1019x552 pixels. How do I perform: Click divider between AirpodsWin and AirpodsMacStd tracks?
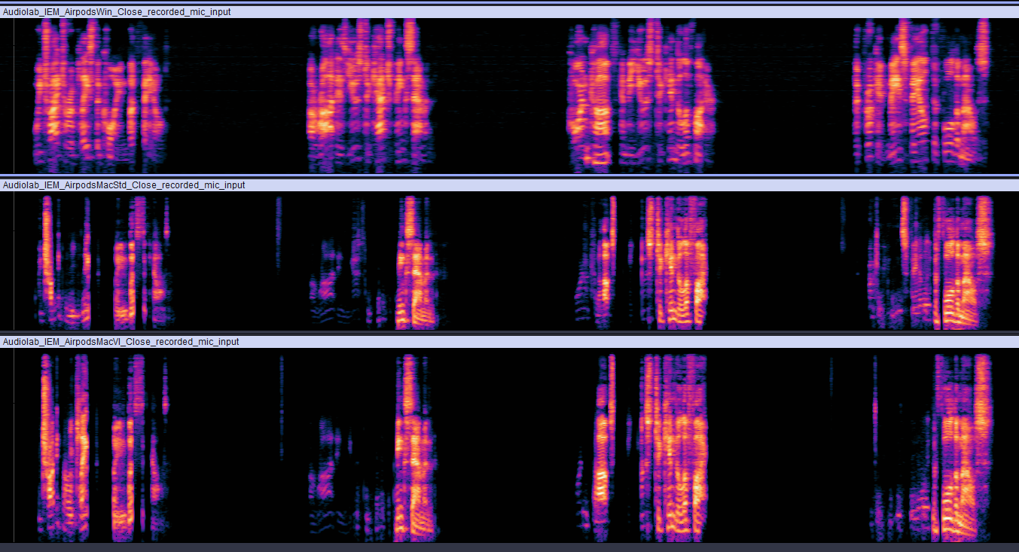509,176
